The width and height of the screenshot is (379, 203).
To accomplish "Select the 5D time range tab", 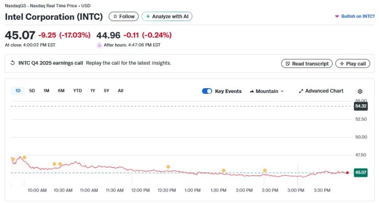I will 32,91.
